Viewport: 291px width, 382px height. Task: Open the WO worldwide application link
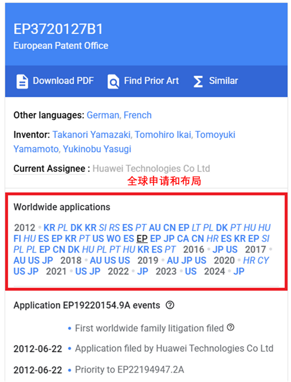(114, 239)
